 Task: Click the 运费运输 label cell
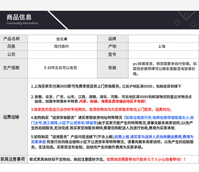tap(14, 117)
